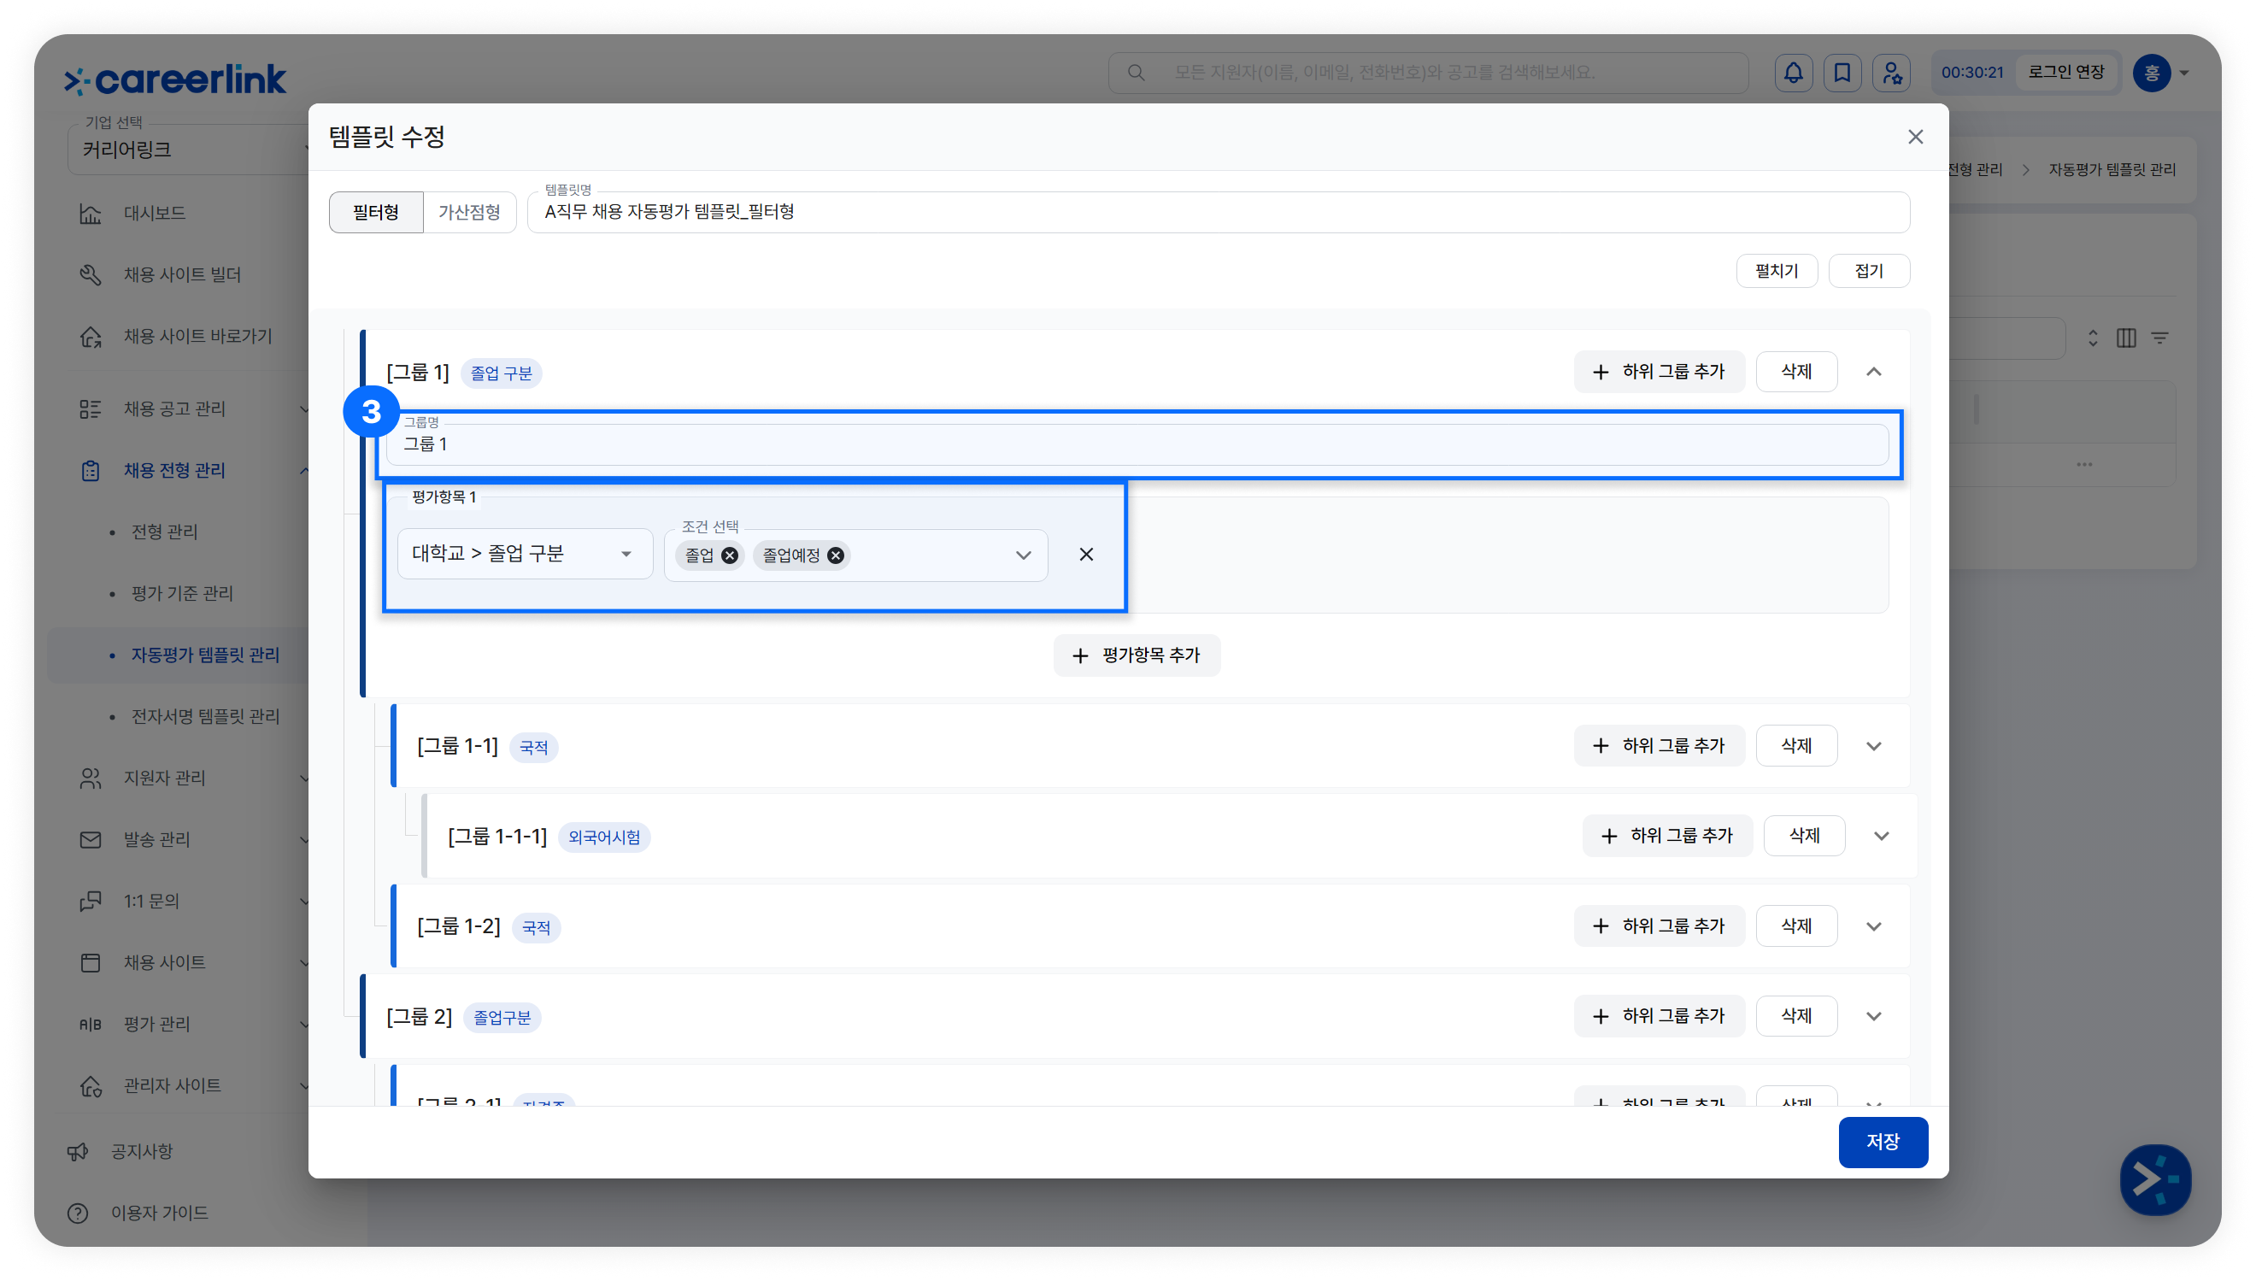2256x1281 pixels.
Task: Click the 외국어시험 tag on 그룹 1-1-1
Action: click(604, 837)
